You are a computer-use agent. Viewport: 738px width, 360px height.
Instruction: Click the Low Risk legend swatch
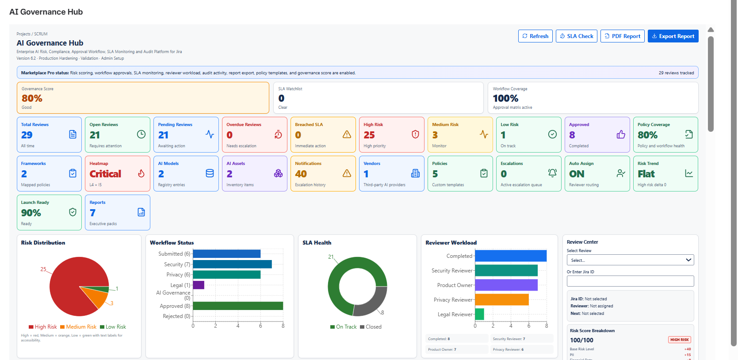click(102, 327)
